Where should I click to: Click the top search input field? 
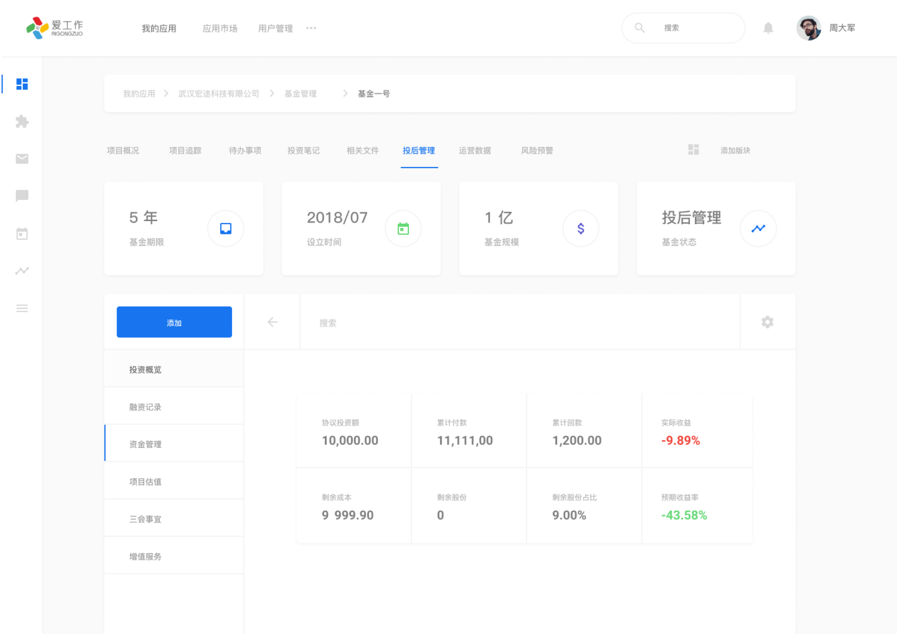691,28
